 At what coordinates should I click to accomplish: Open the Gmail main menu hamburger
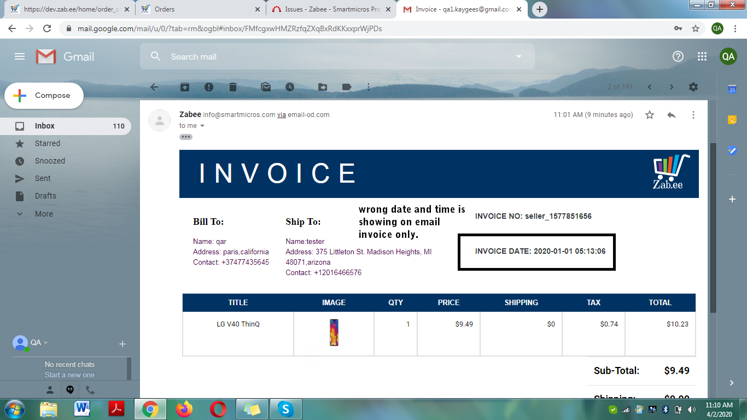tap(20, 56)
